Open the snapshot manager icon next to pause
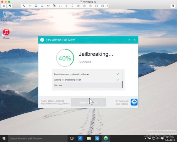The height and width of the screenshot is (142, 177). (x=10, y=6)
